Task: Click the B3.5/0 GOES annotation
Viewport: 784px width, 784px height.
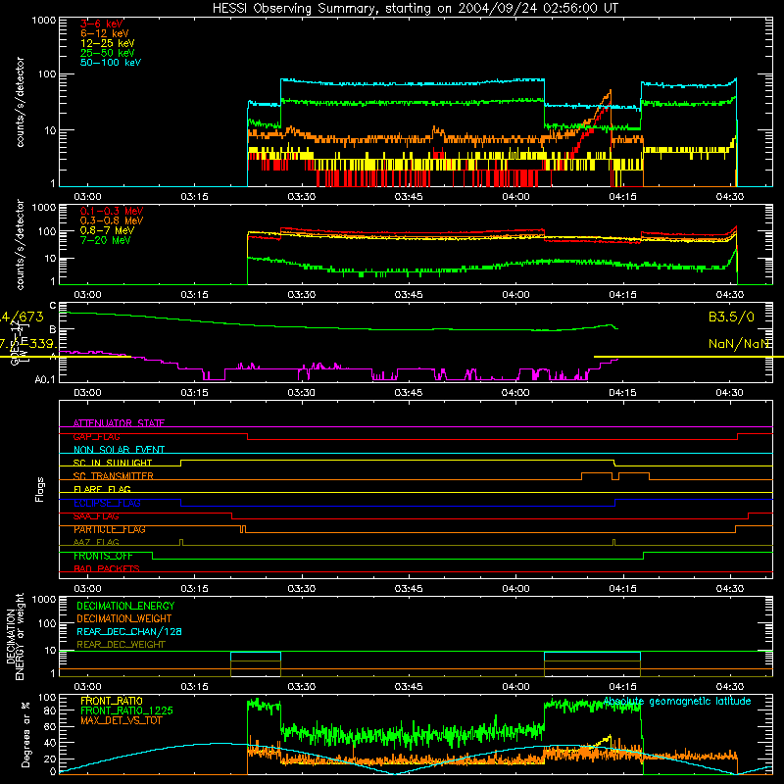Action: tap(731, 317)
